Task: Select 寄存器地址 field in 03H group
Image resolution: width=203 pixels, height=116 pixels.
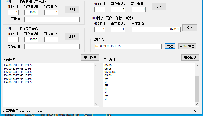Action: click(31, 40)
